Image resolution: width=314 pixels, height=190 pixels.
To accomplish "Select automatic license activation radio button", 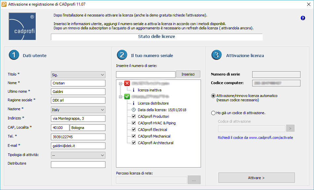I will click(x=213, y=96).
